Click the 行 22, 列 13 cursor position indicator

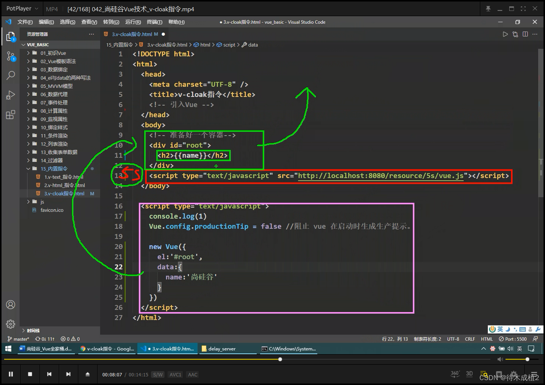395,339
